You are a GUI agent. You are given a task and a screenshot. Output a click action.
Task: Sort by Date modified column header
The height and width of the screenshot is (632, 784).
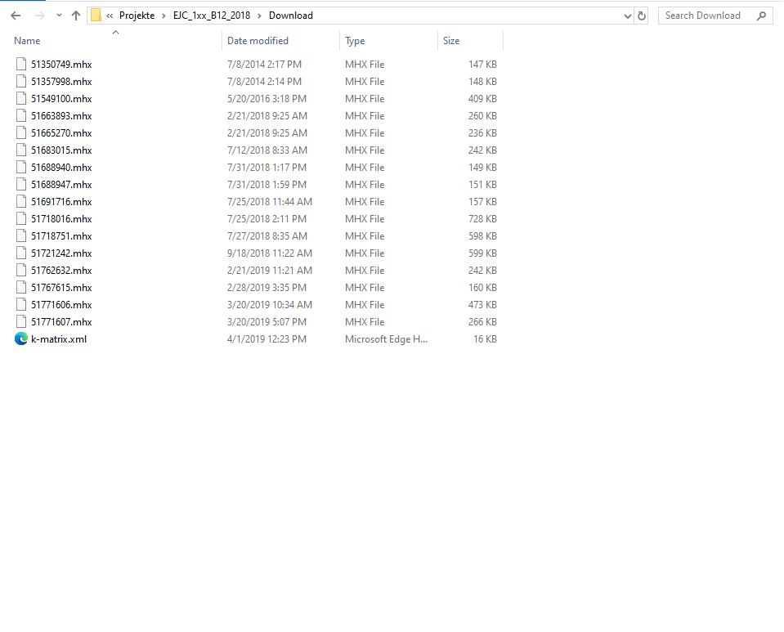coord(258,41)
